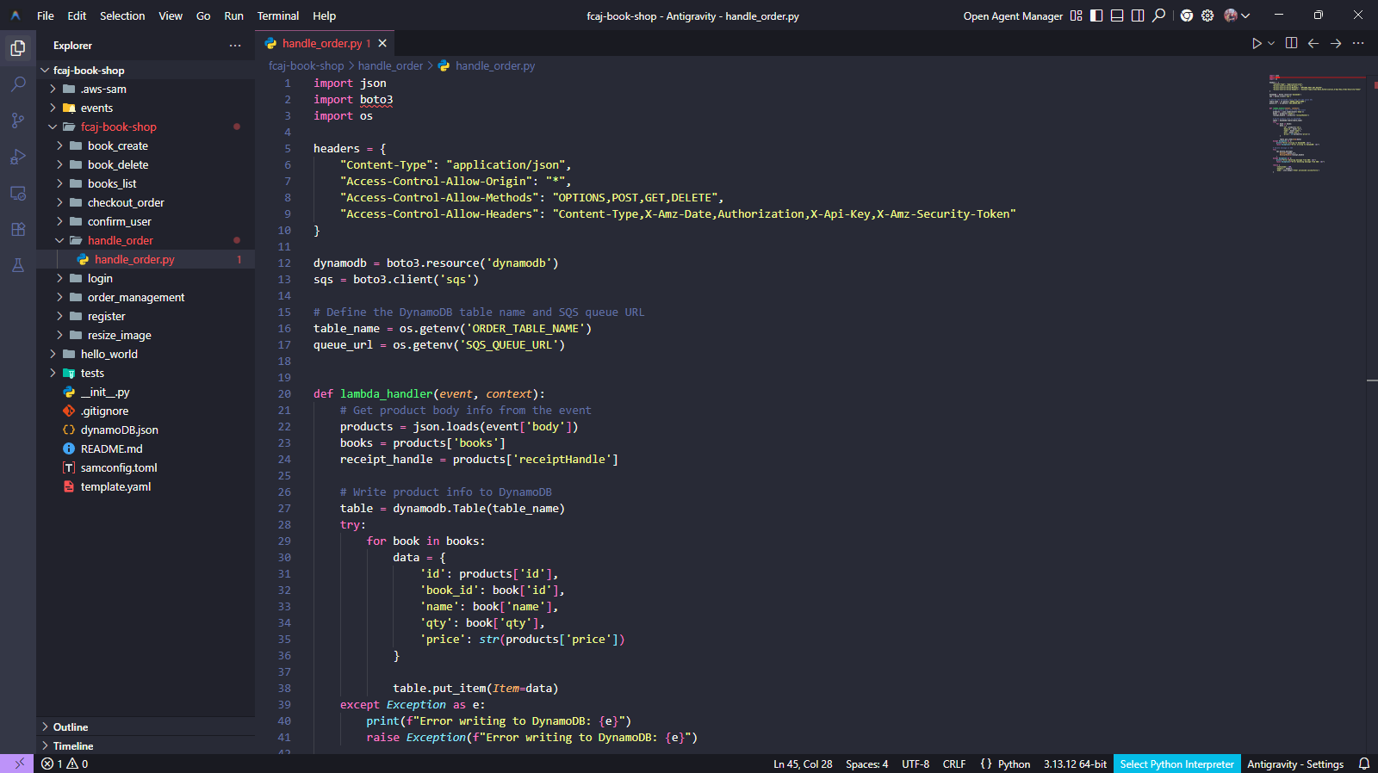
Task: Open the template.yaml file
Action: tap(146, 487)
